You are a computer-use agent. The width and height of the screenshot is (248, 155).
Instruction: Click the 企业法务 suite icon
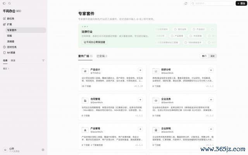(x=156, y=100)
